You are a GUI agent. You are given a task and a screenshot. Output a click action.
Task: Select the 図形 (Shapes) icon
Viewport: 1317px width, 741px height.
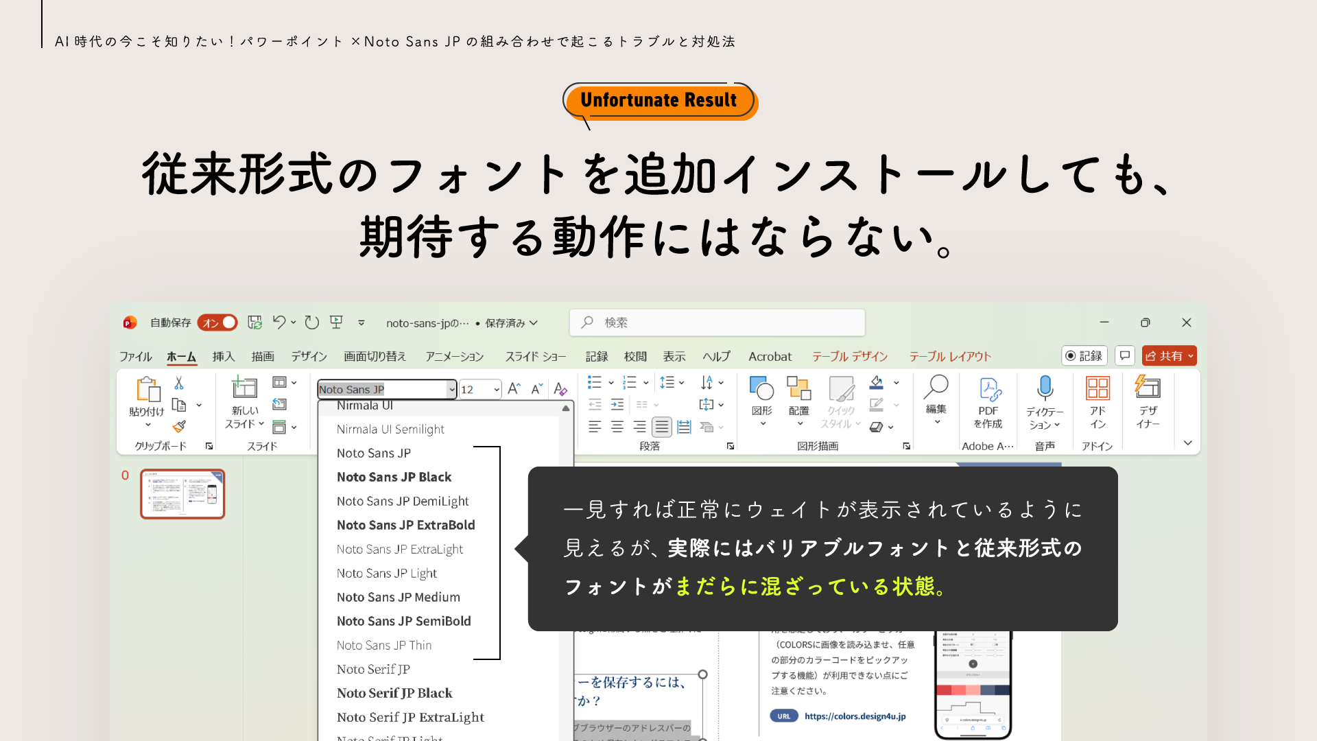point(761,399)
